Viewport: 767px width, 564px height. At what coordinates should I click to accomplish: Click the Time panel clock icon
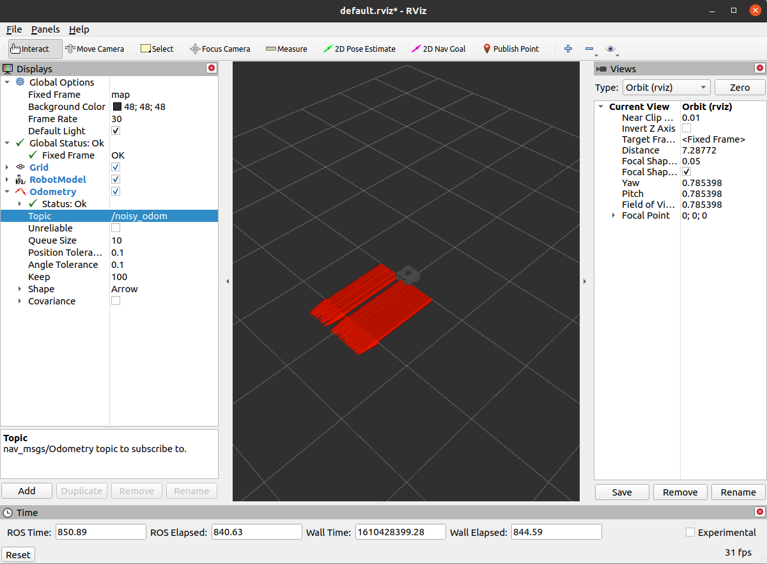coord(8,512)
